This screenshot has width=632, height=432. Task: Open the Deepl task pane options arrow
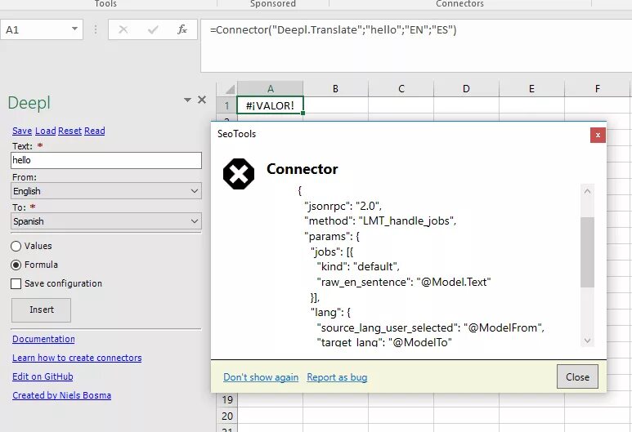pyautogui.click(x=187, y=100)
